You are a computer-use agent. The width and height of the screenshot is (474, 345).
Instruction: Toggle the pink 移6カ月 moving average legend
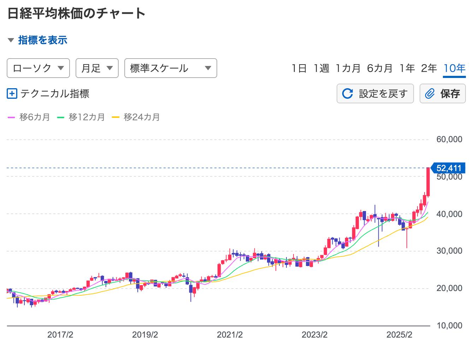pos(29,117)
